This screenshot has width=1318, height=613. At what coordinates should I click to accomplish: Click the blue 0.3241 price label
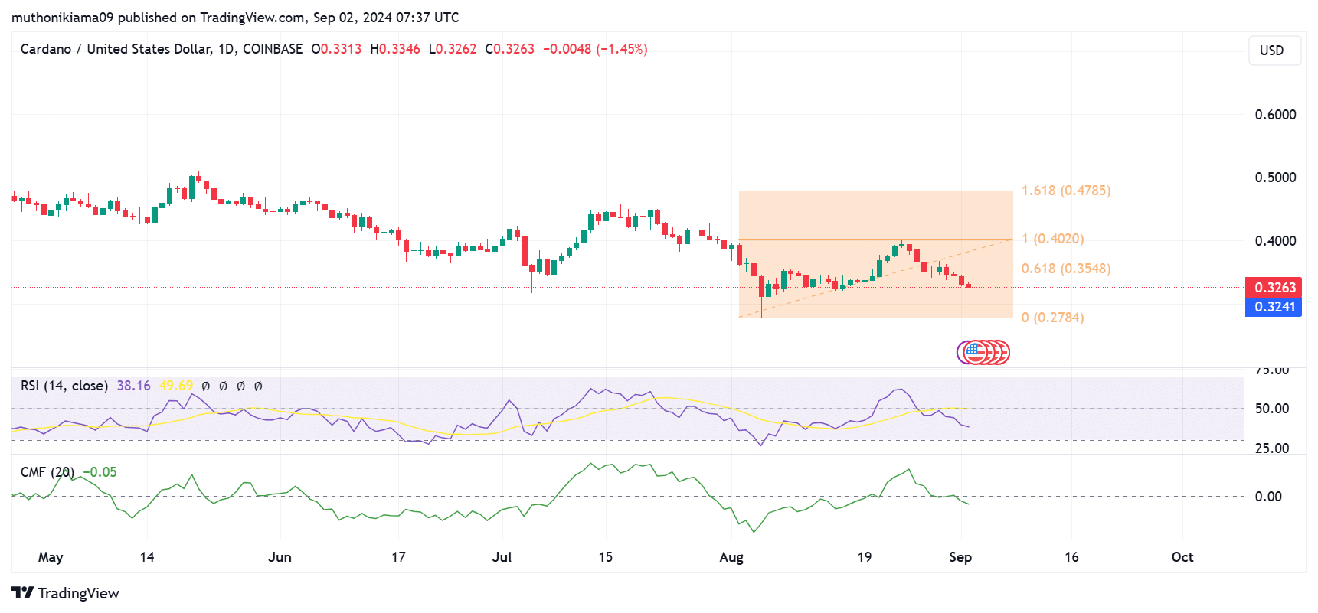point(1274,307)
